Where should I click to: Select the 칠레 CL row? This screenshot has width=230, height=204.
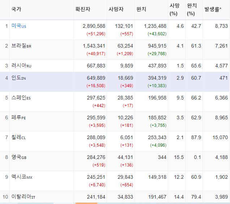[x=115, y=141]
